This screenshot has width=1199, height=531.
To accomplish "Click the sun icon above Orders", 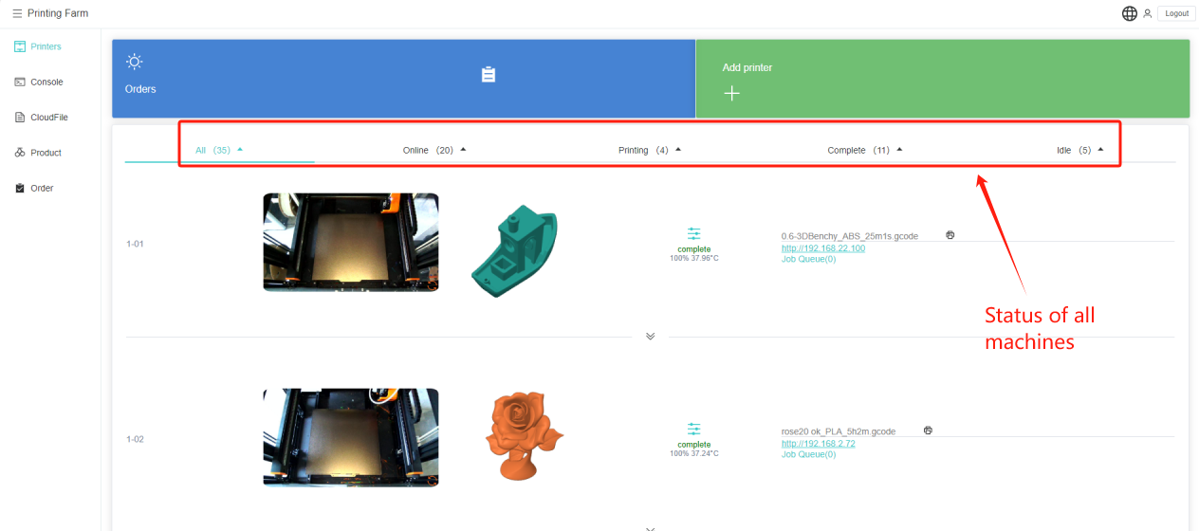I will pos(135,62).
